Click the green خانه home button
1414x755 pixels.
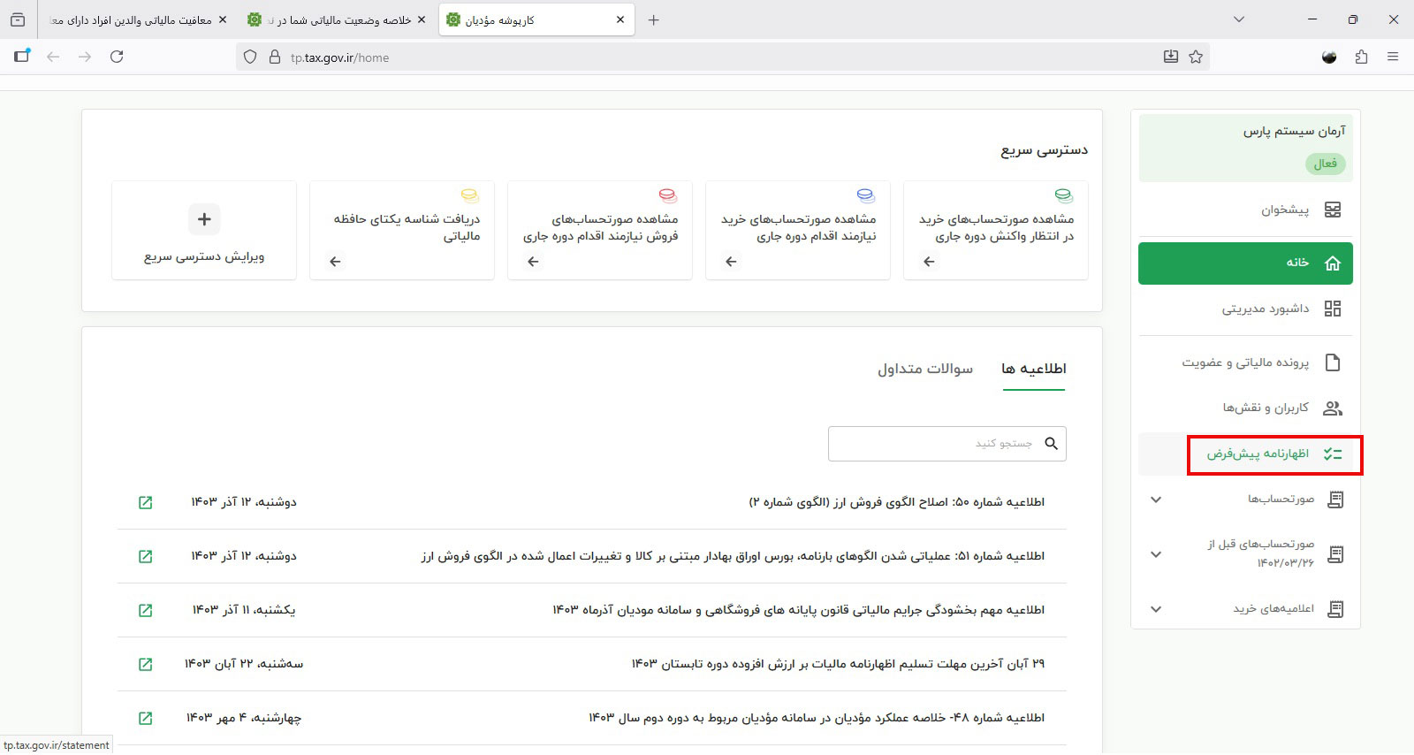point(1245,263)
